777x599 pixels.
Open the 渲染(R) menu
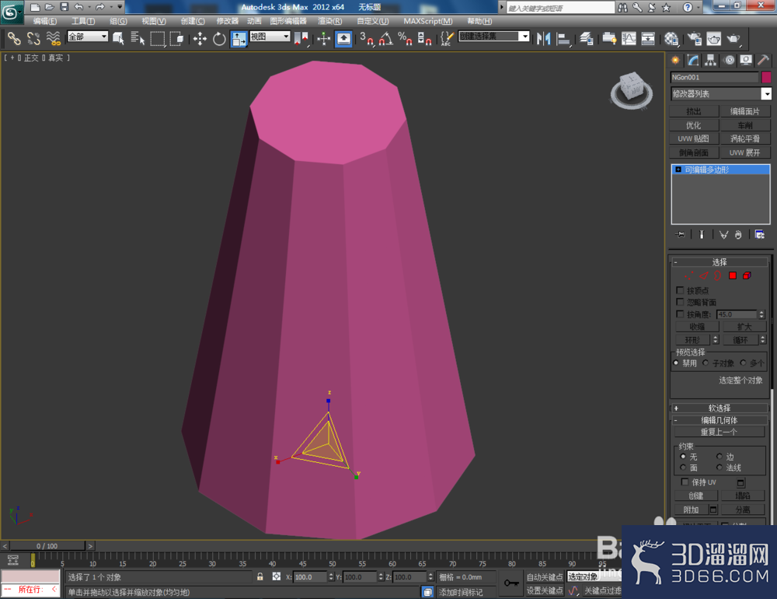pos(329,21)
